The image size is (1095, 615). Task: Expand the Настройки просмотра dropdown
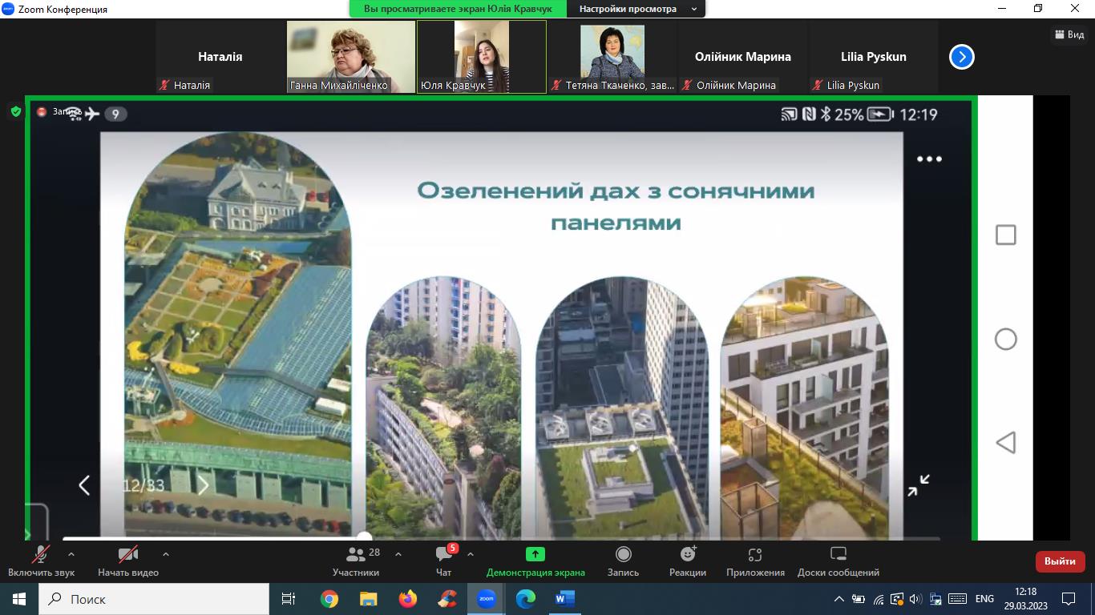(638, 9)
